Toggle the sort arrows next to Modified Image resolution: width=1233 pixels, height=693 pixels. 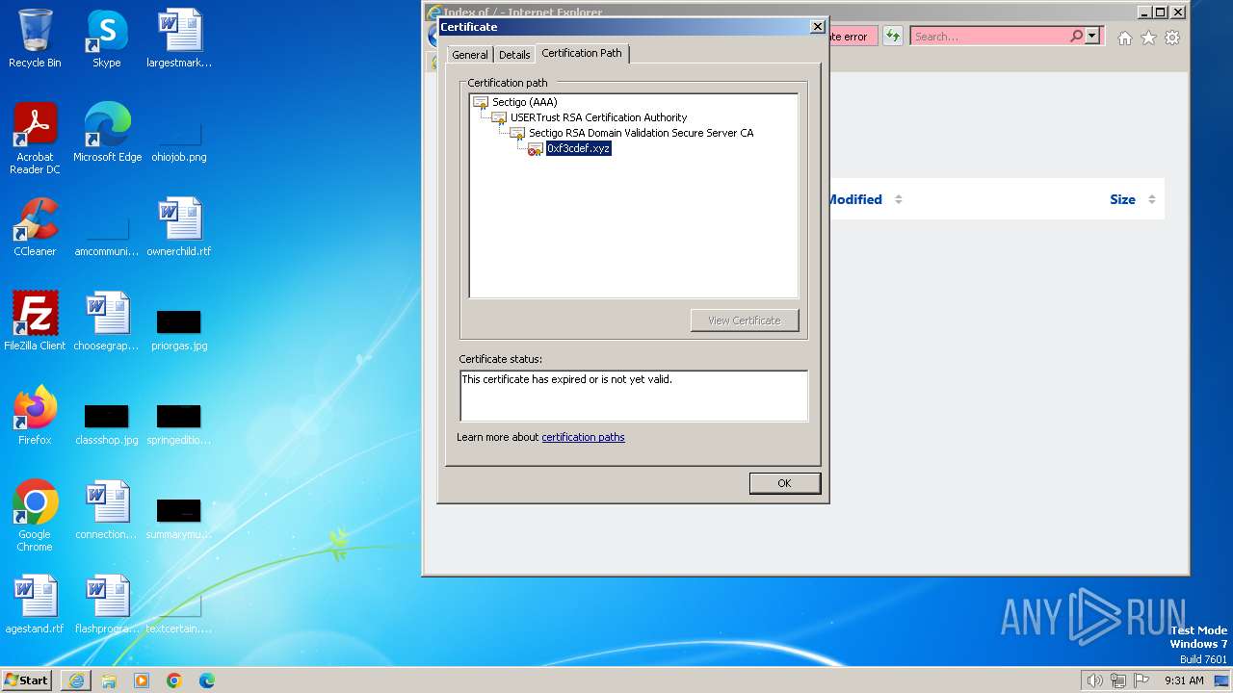[898, 199]
